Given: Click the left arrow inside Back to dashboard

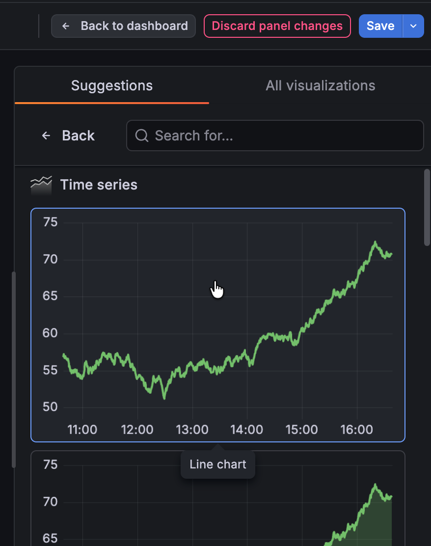Looking at the screenshot, I should point(66,26).
